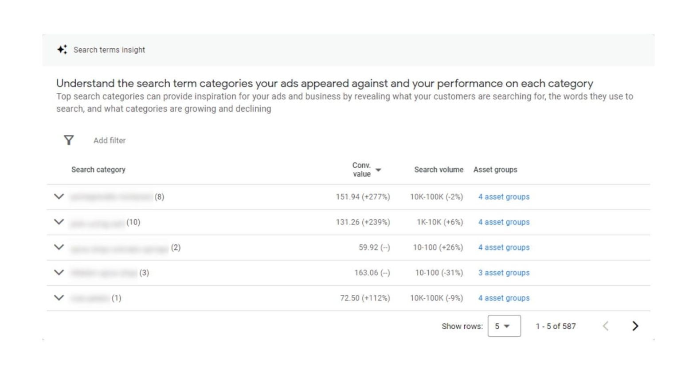Screen dimensions: 681x378
Task: Click the Search category column header
Action: point(98,169)
